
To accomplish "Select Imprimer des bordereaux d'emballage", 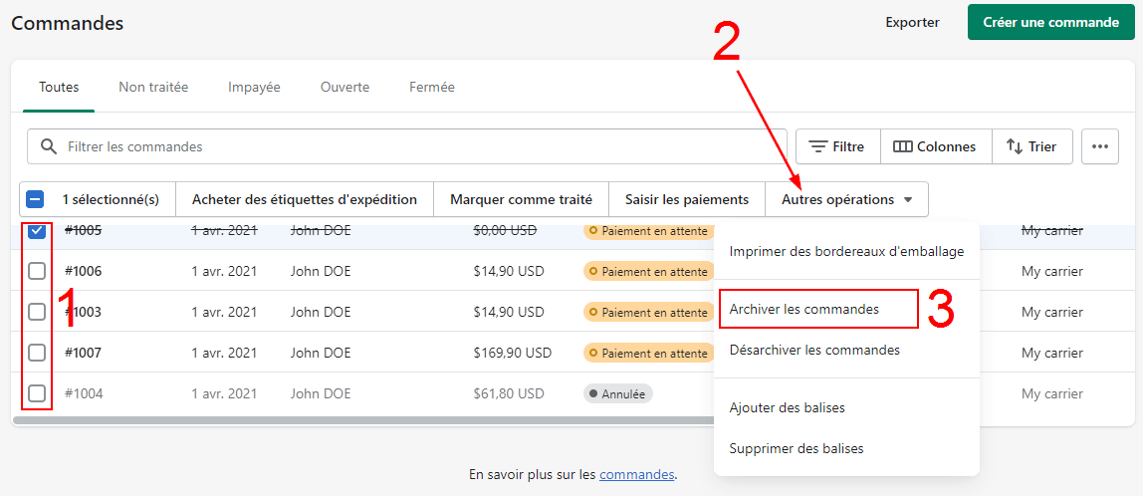I will point(846,251).
